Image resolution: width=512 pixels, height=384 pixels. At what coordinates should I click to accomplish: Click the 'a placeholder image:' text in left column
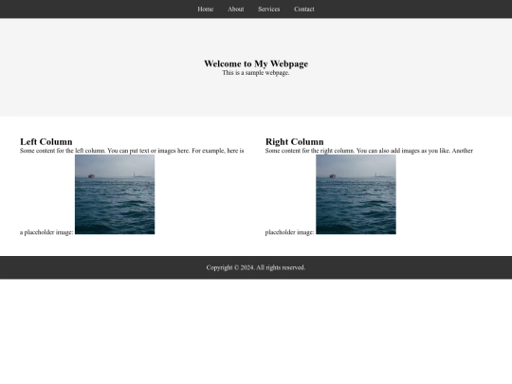click(46, 232)
